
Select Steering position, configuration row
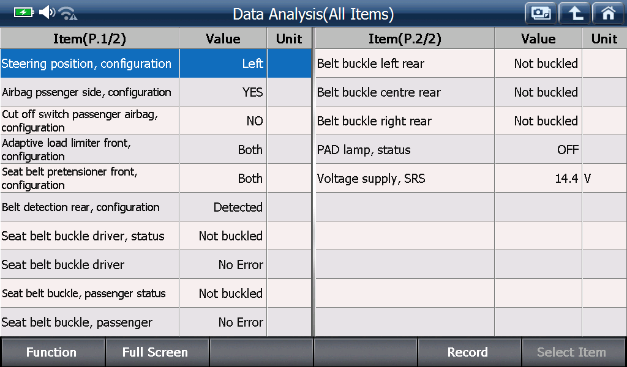(156, 63)
